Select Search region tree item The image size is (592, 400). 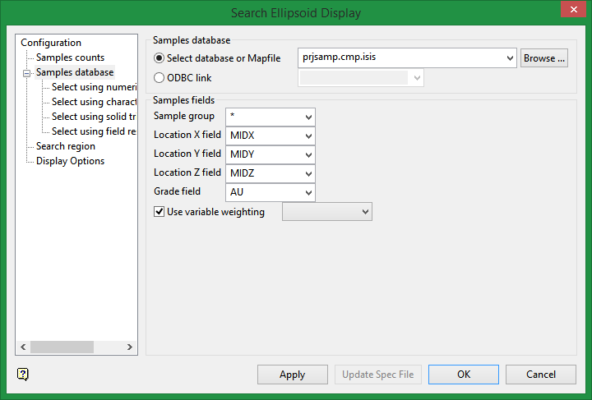pos(66,146)
